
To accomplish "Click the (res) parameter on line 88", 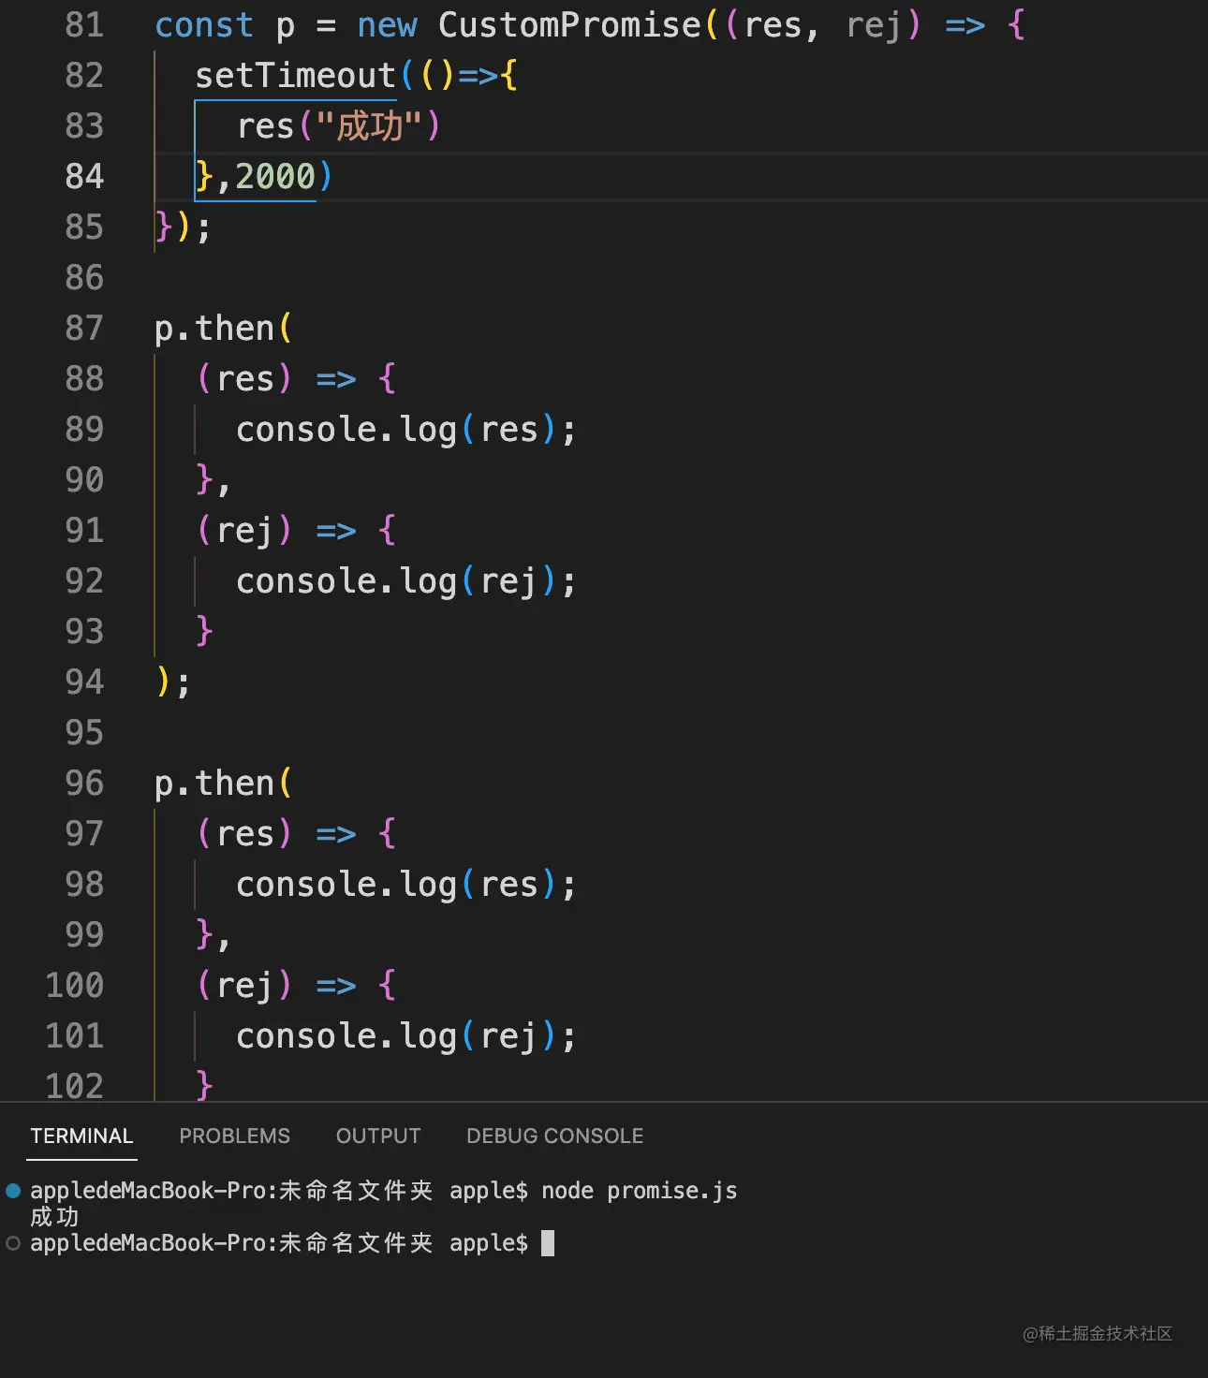I will pyautogui.click(x=244, y=378).
